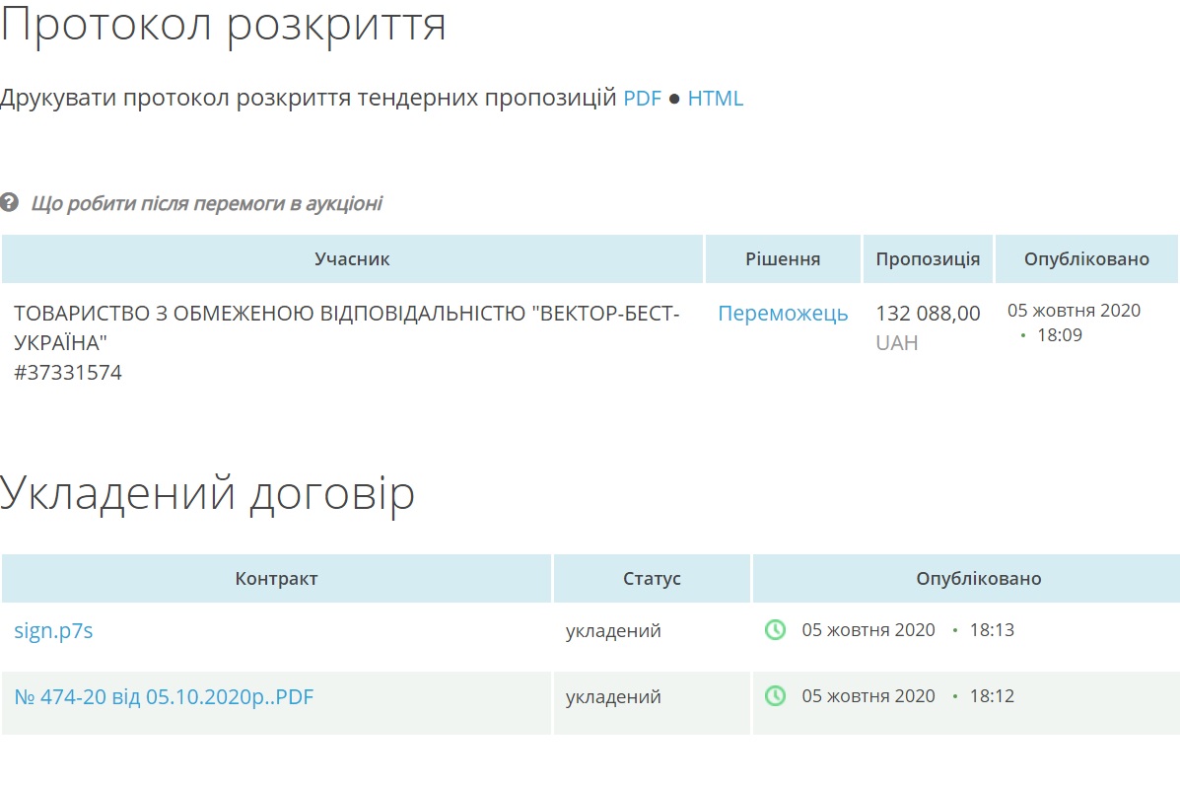
Task: Click clock icon beside 18:12 timestamp
Action: [776, 696]
